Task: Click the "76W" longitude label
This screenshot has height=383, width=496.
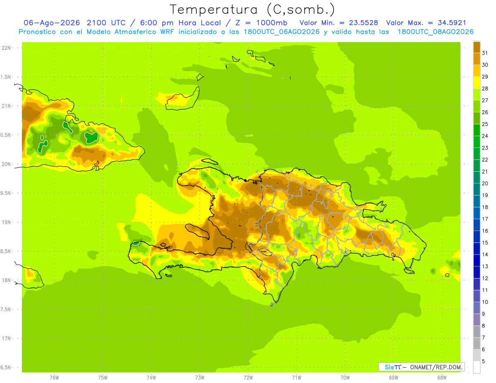Action: coord(54,377)
